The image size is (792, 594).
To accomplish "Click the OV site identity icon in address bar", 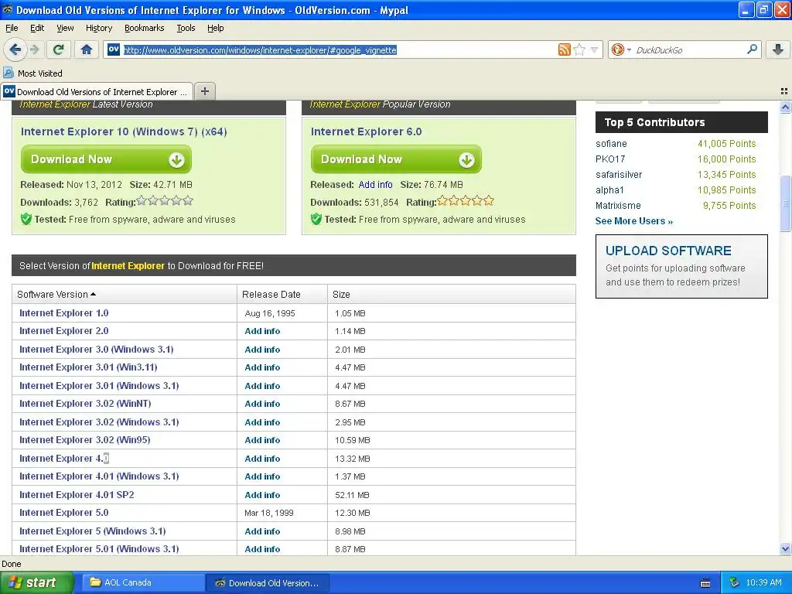I will pos(114,49).
